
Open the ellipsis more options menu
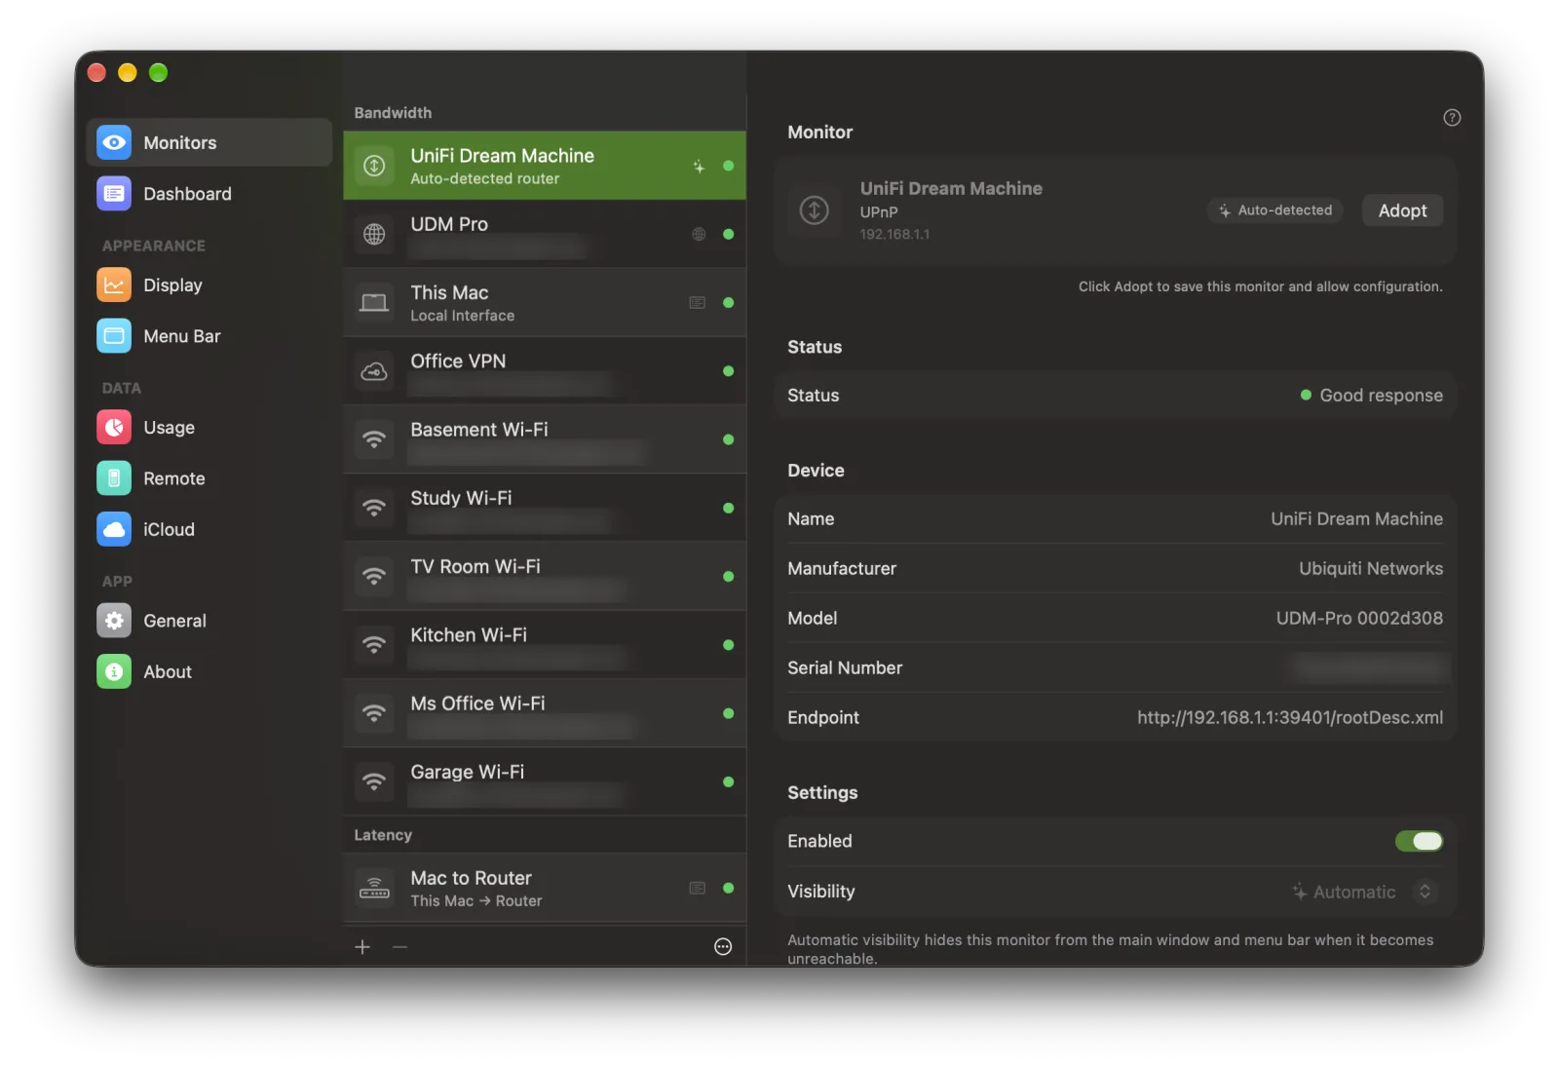723,947
